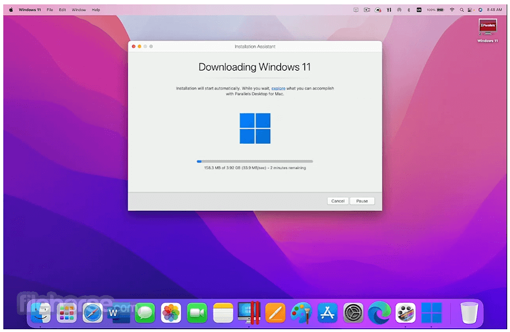The height and width of the screenshot is (332, 510).
Task: Click the Wi-Fi status icon
Action: click(452, 9)
